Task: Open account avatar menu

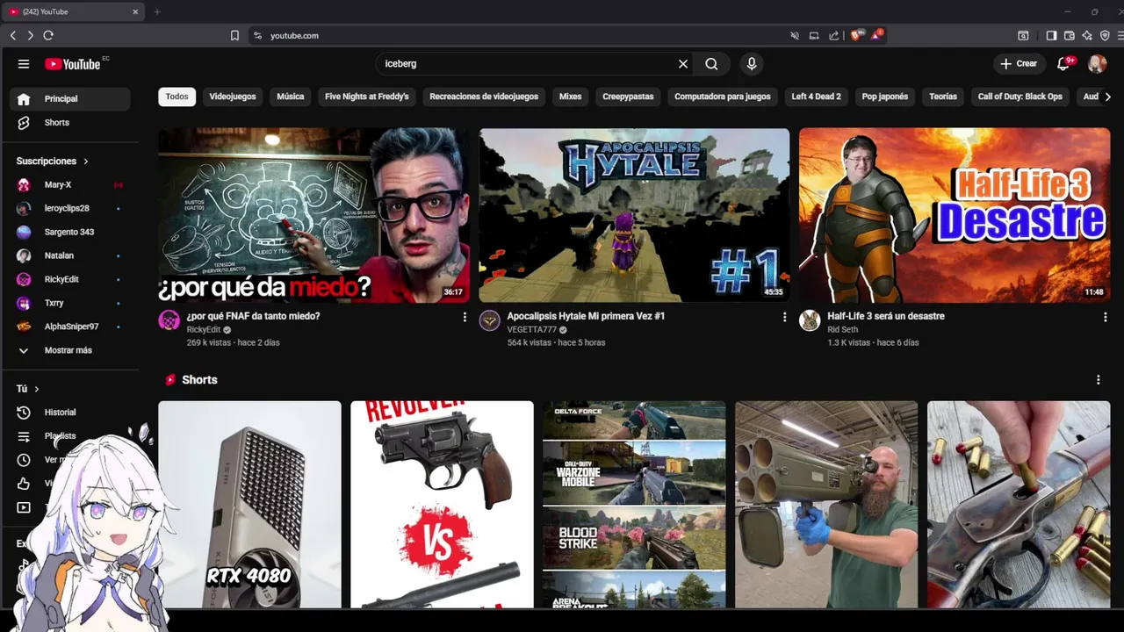Action: click(1097, 64)
